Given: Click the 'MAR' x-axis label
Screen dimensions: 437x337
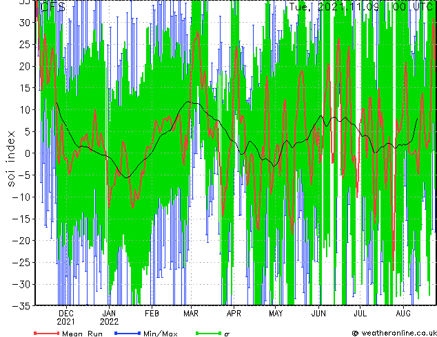Looking at the screenshot, I should coord(191,314).
